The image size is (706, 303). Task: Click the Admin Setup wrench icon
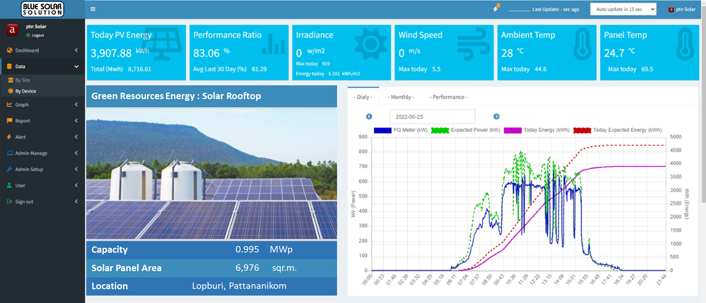[x=10, y=169]
